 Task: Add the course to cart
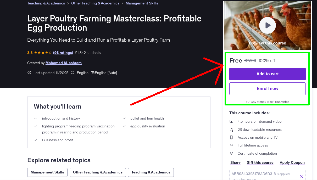[267, 74]
